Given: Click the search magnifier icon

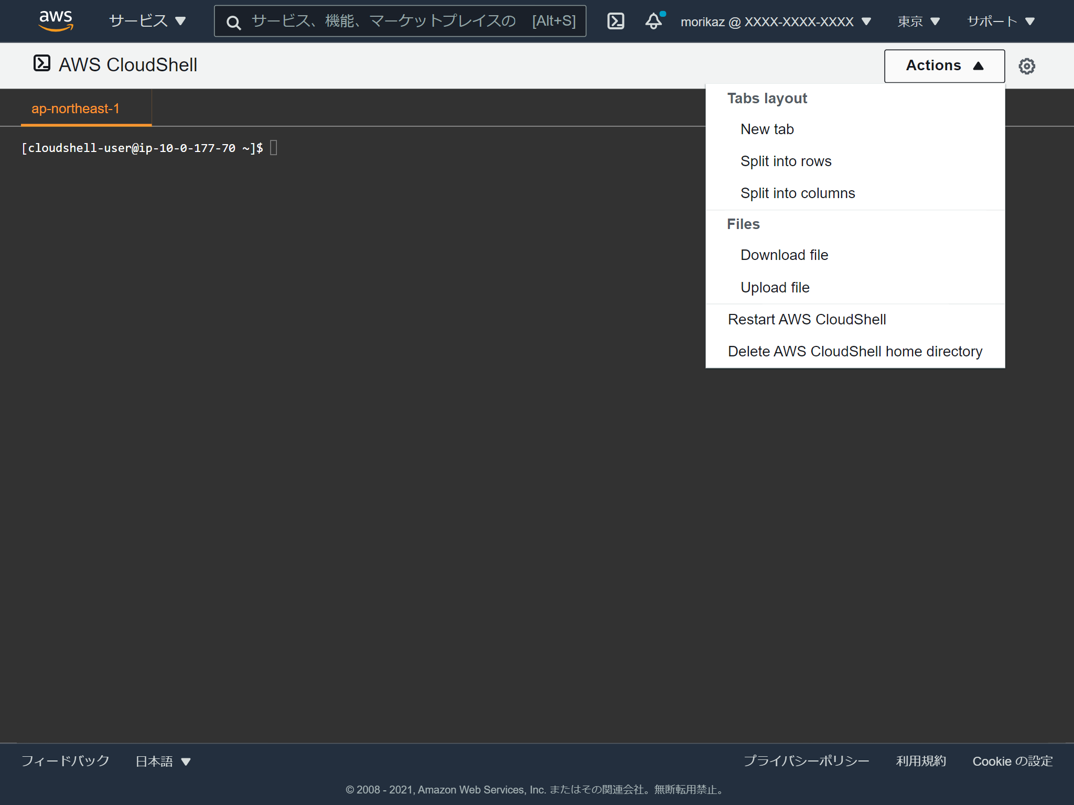Looking at the screenshot, I should [234, 22].
